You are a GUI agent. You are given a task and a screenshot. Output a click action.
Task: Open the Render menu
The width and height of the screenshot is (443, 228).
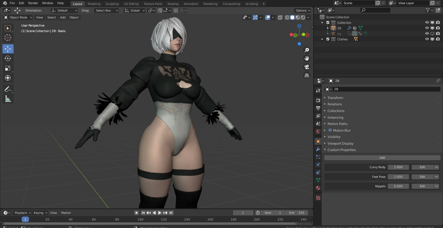click(x=33, y=3)
